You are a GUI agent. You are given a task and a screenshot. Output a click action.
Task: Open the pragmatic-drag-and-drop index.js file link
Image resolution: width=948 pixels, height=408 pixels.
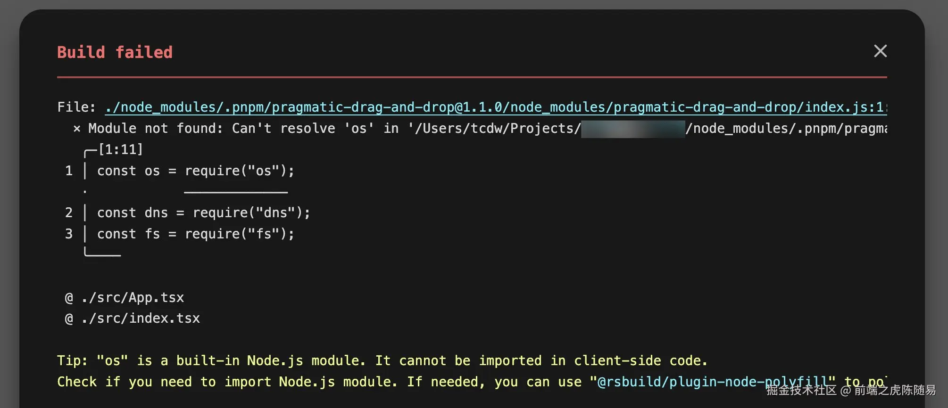pos(495,107)
